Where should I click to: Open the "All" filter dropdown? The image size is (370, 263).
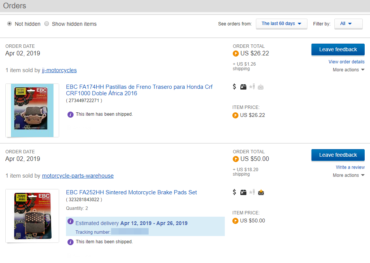[346, 24]
